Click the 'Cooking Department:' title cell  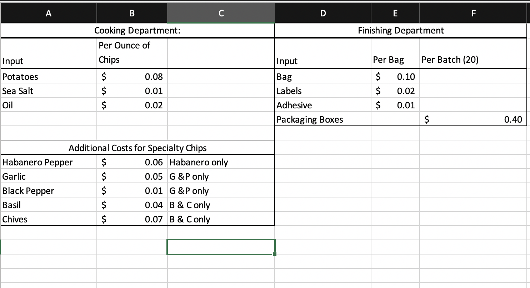click(x=137, y=31)
